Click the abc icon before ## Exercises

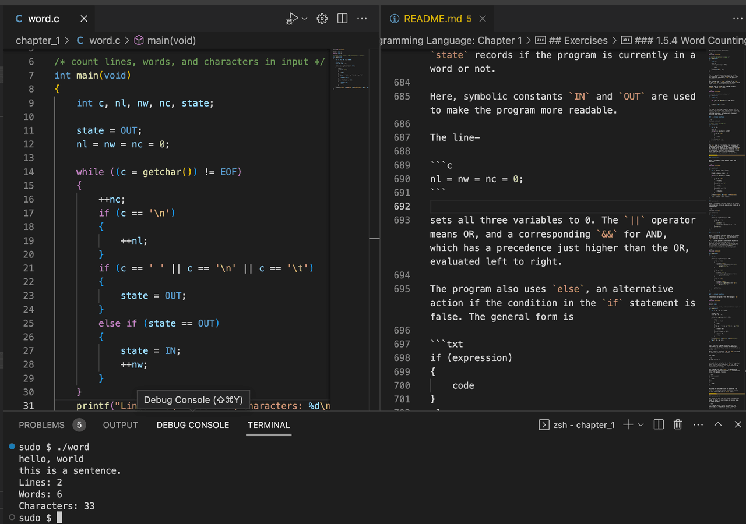point(540,40)
